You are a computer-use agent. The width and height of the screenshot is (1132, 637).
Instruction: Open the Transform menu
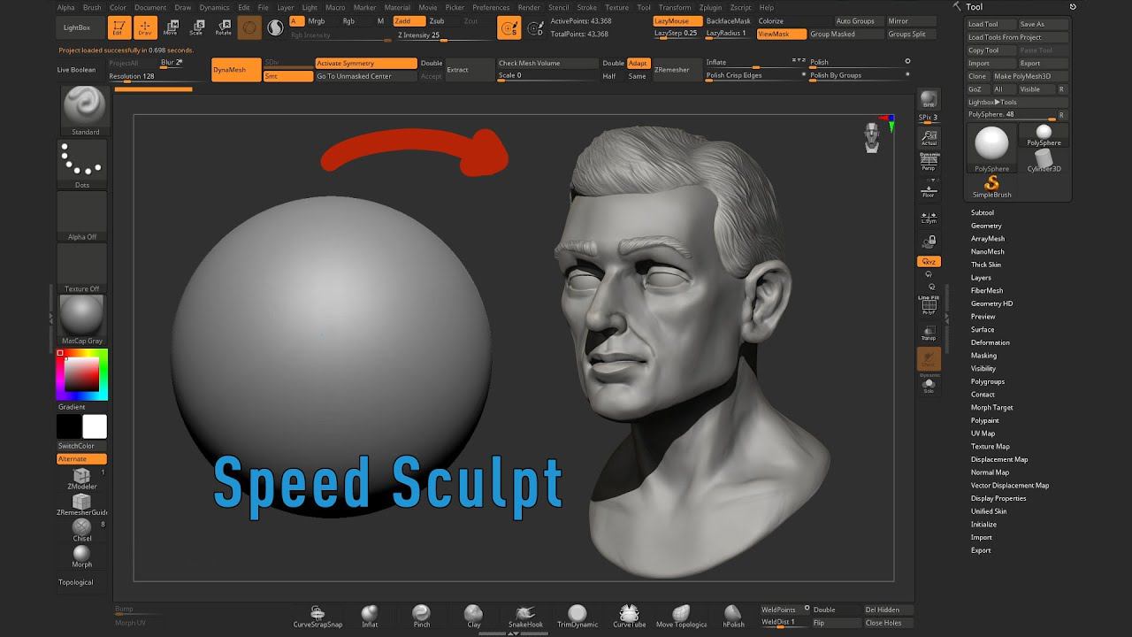[675, 7]
